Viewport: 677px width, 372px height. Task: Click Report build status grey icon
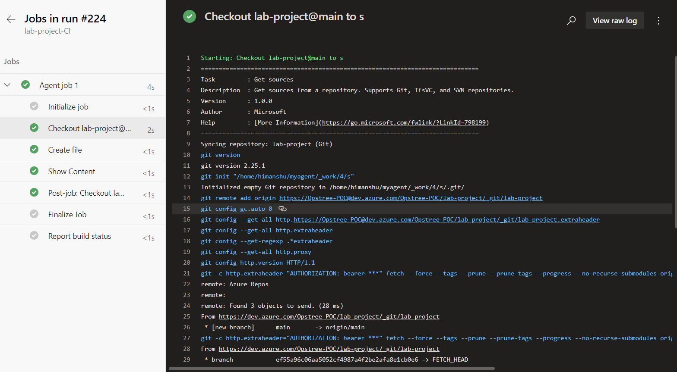(x=34, y=235)
